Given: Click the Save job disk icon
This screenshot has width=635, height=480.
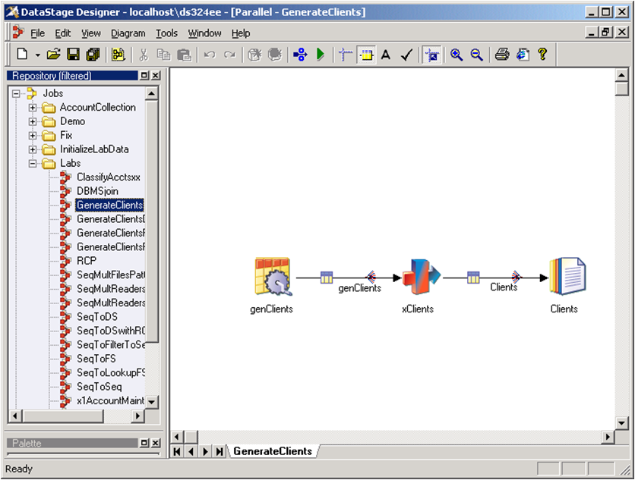Looking at the screenshot, I should (73, 55).
